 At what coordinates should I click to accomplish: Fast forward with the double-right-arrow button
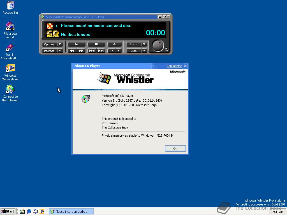pyautogui.click(x=81, y=51)
